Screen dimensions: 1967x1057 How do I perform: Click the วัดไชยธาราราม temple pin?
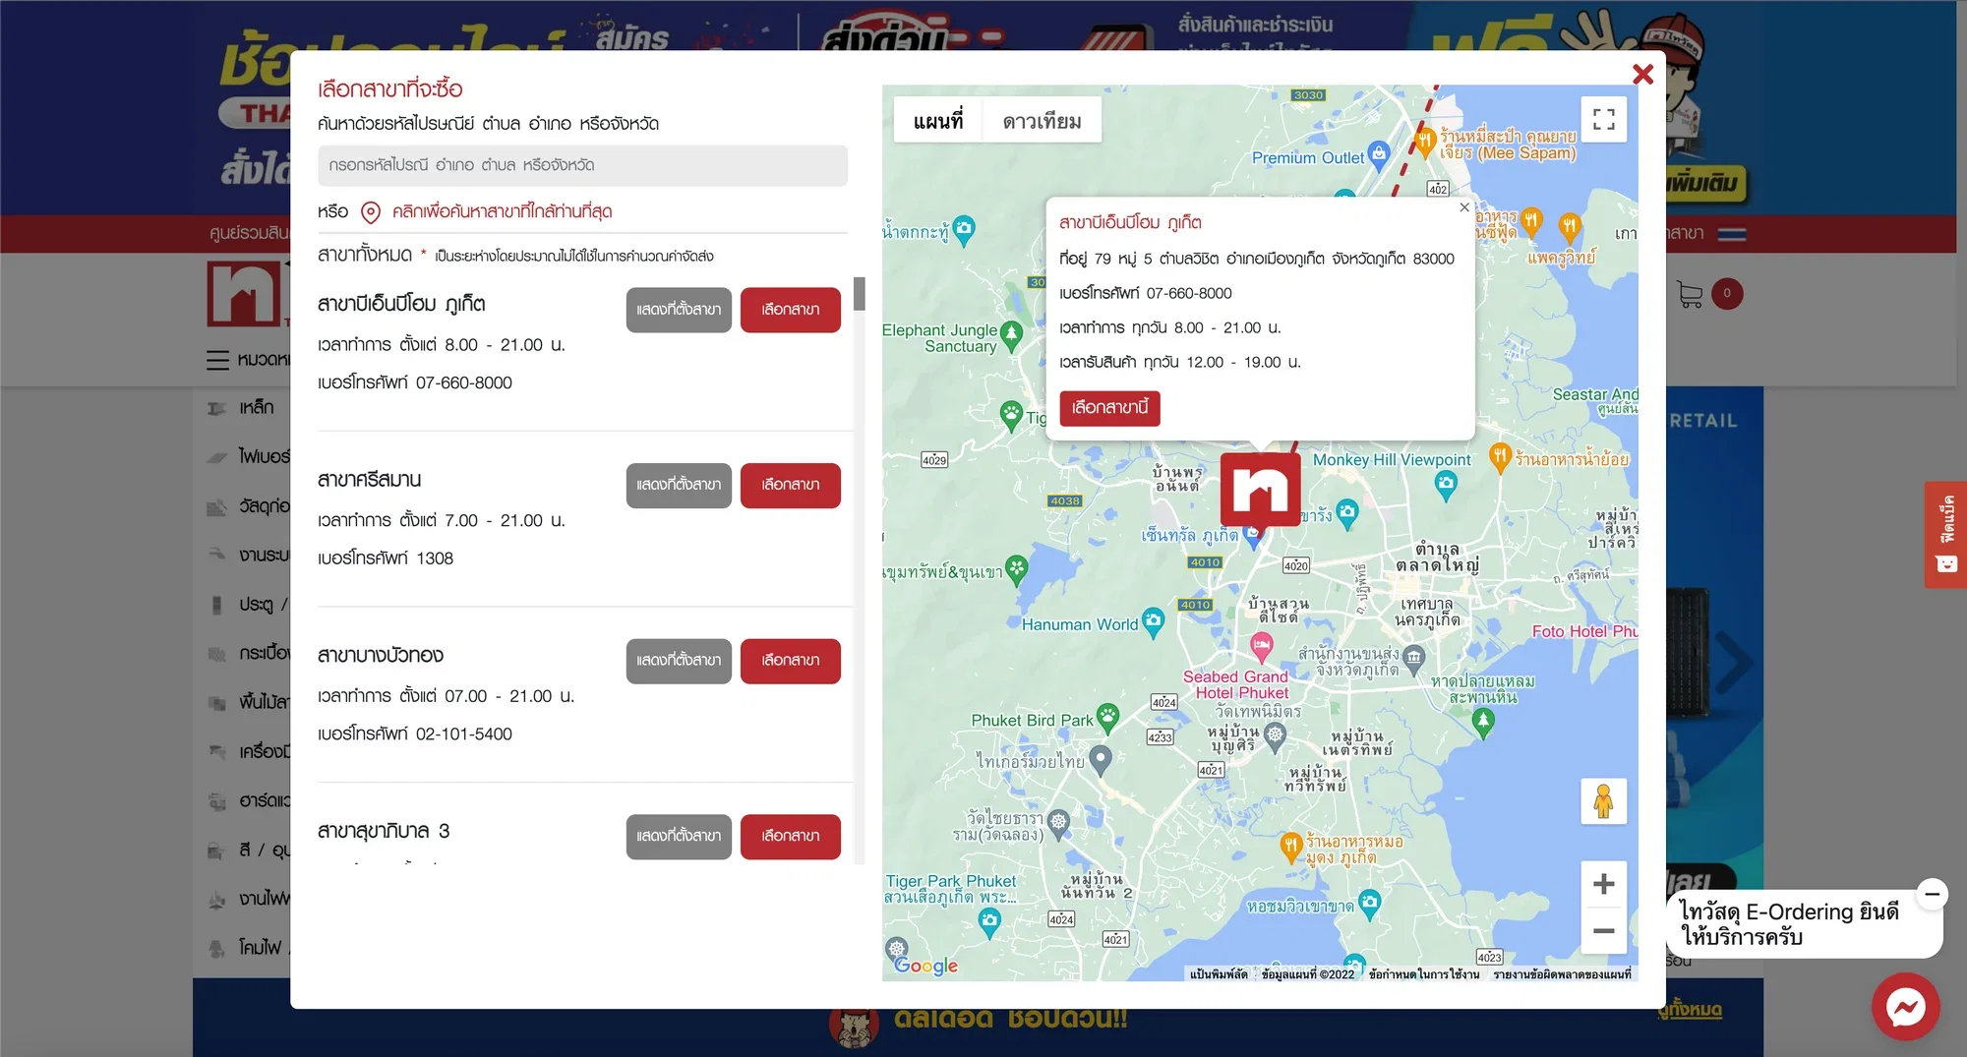click(x=1058, y=822)
